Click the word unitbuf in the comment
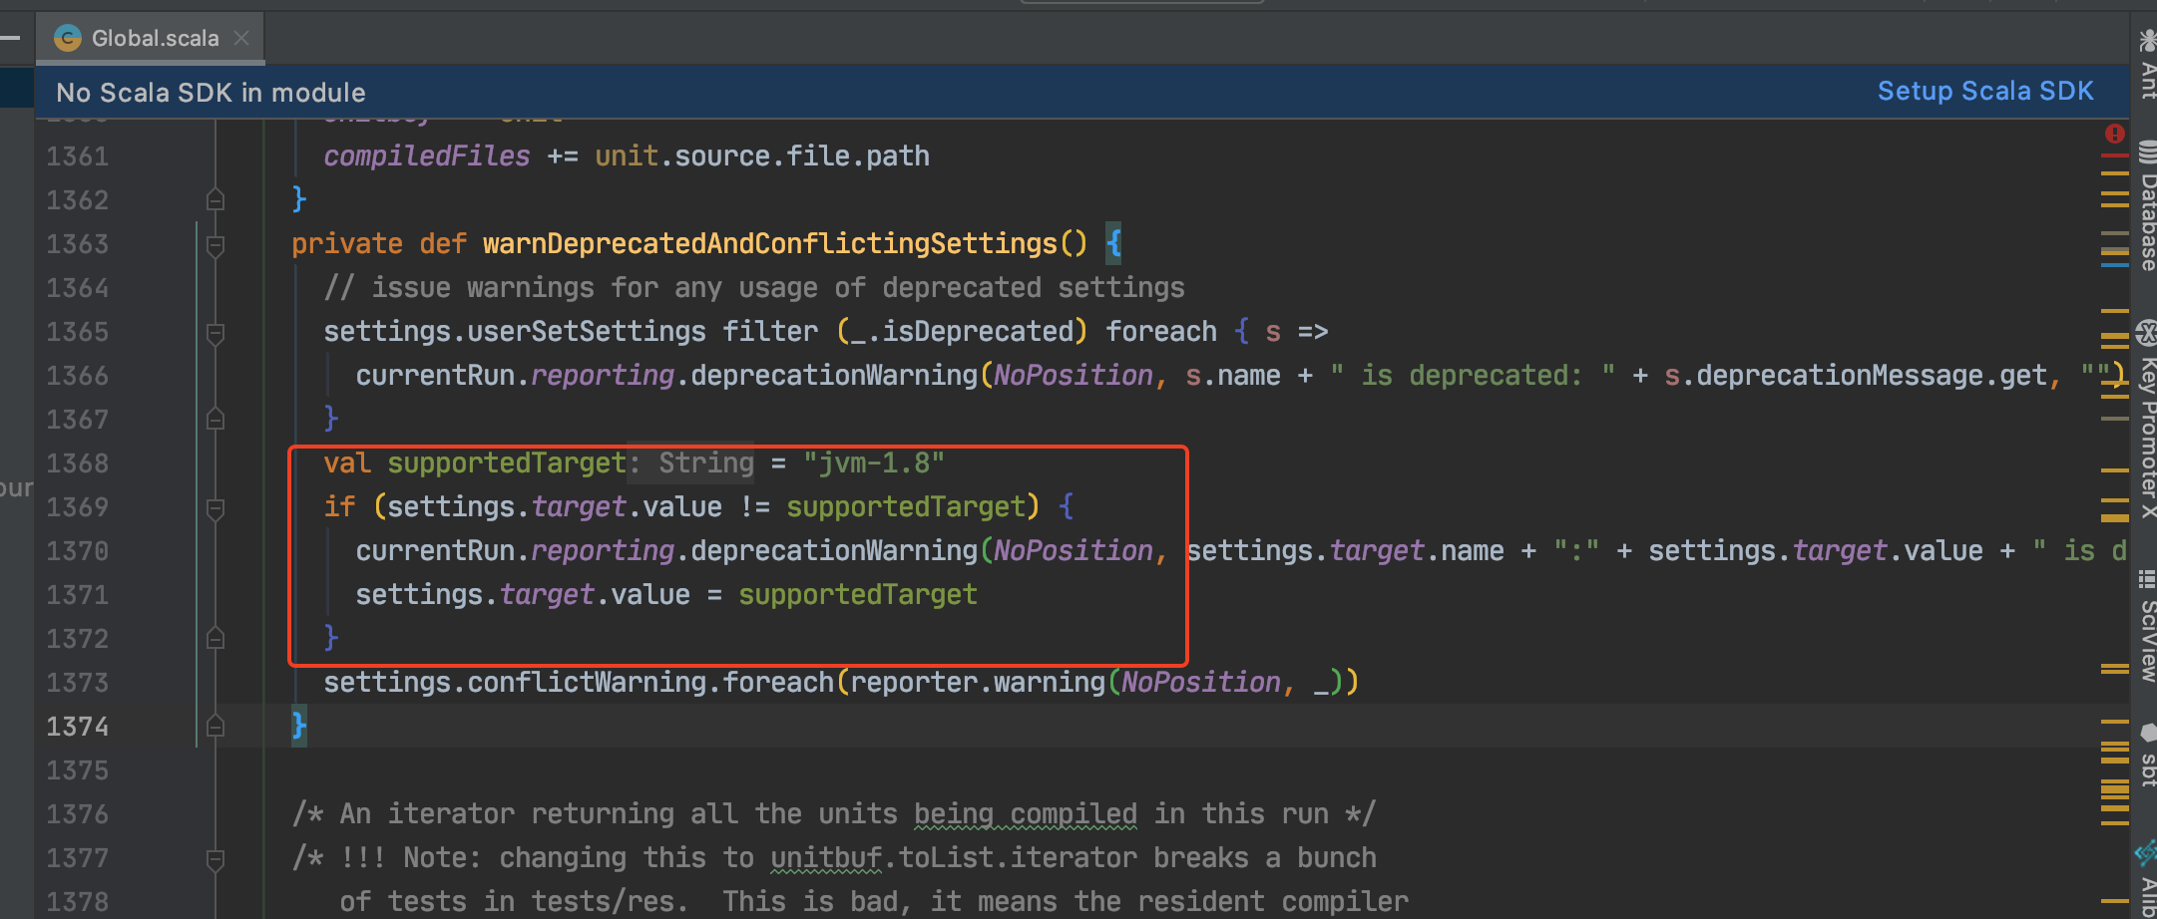The image size is (2157, 919). [826, 858]
